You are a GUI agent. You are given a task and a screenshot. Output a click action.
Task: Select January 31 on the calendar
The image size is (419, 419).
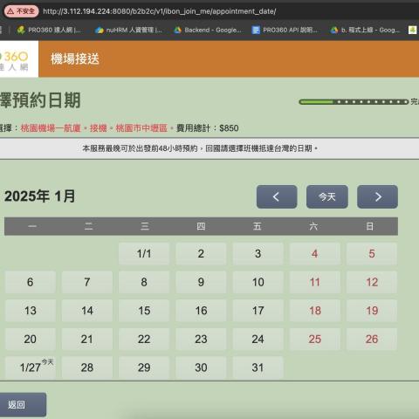click(x=258, y=367)
